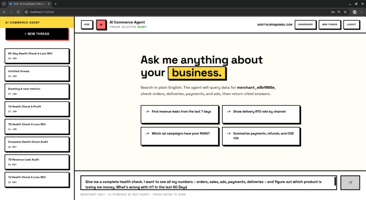Go back in browser history

5,12
